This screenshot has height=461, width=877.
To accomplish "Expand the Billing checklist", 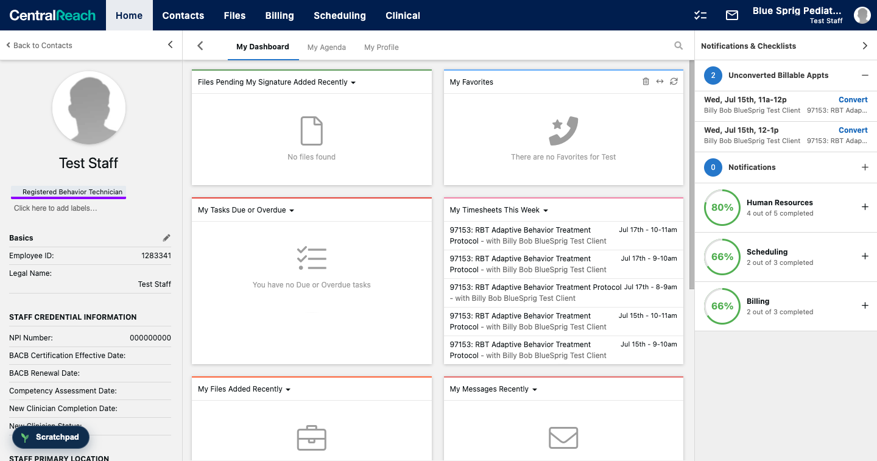I will 865,306.
